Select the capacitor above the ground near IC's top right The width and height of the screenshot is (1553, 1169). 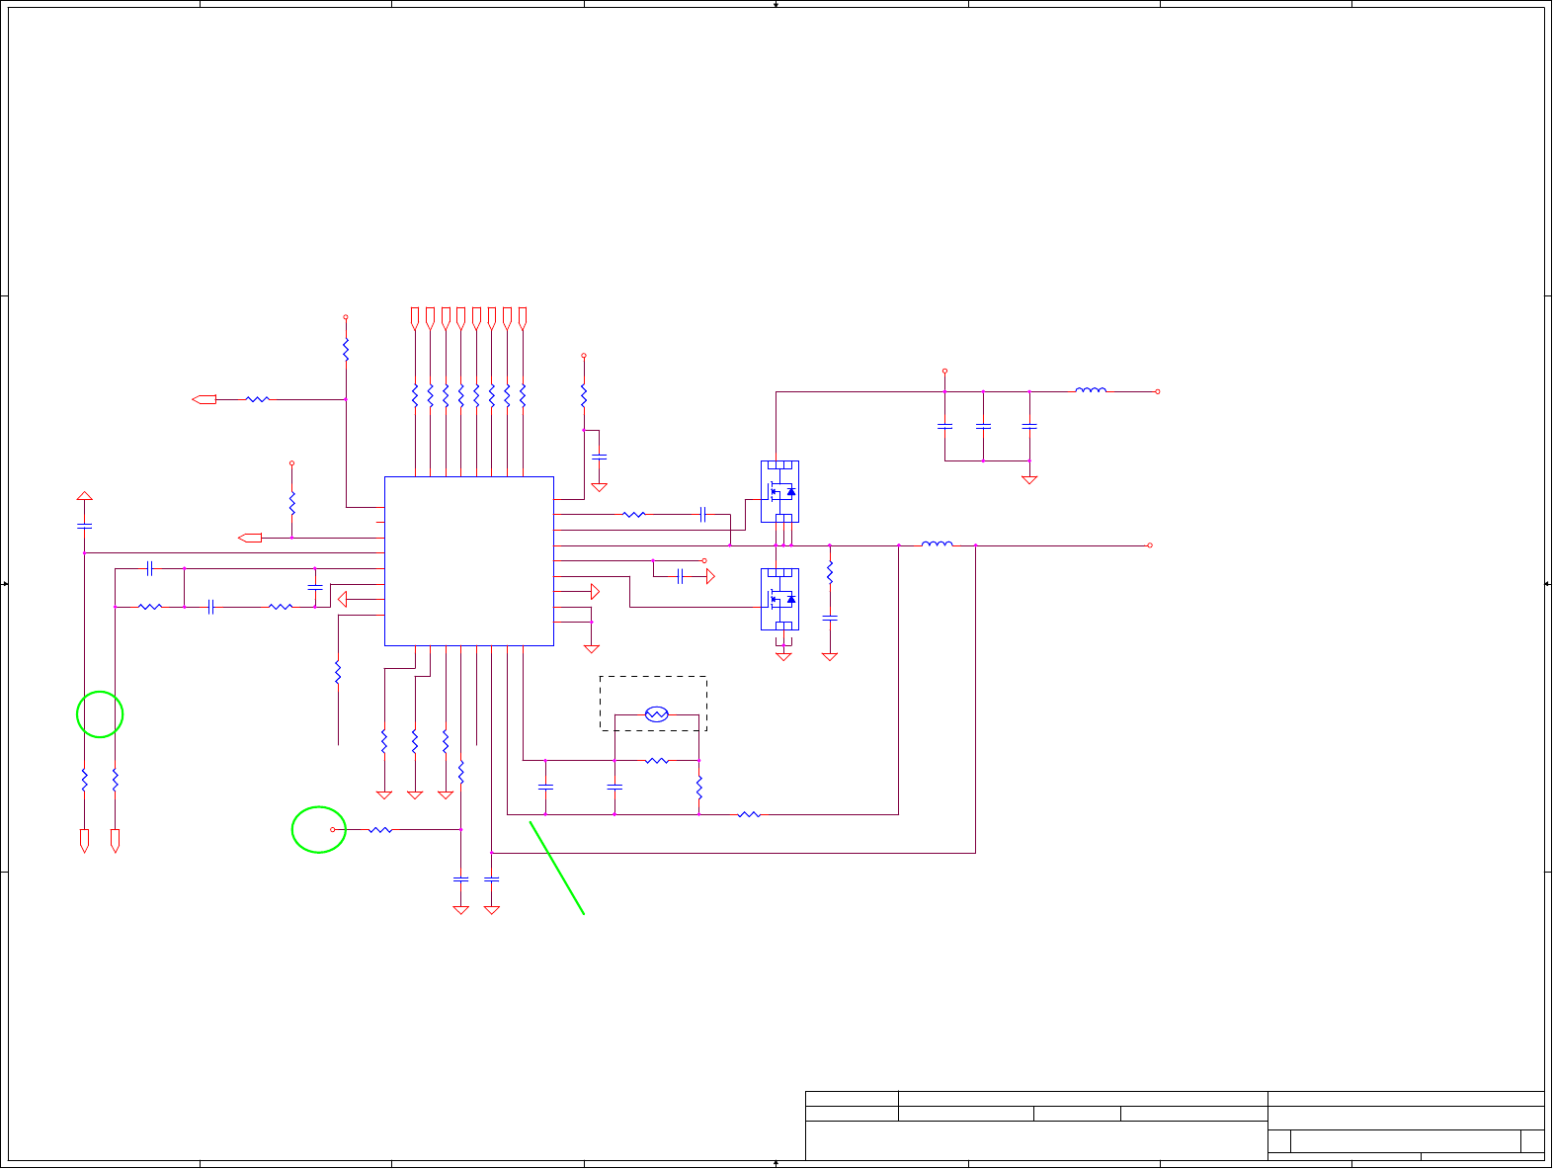[599, 458]
